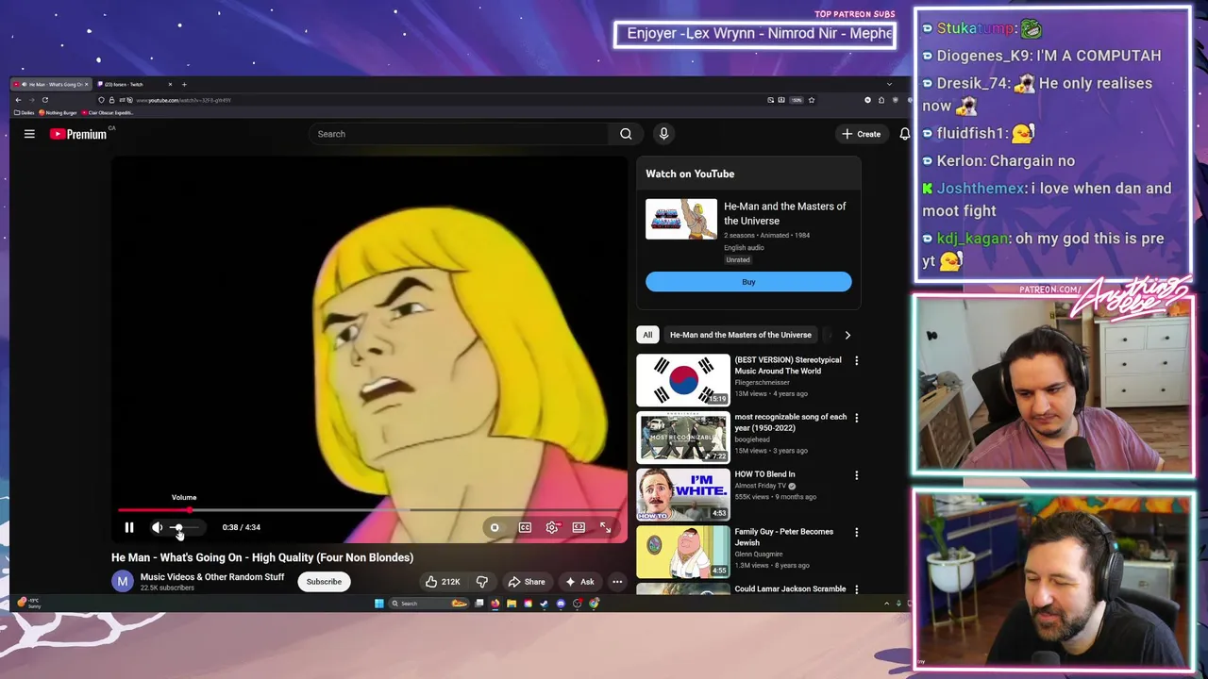1208x679 pixels.
Task: Select the He Man What's Going On browser tab
Action: [51, 84]
